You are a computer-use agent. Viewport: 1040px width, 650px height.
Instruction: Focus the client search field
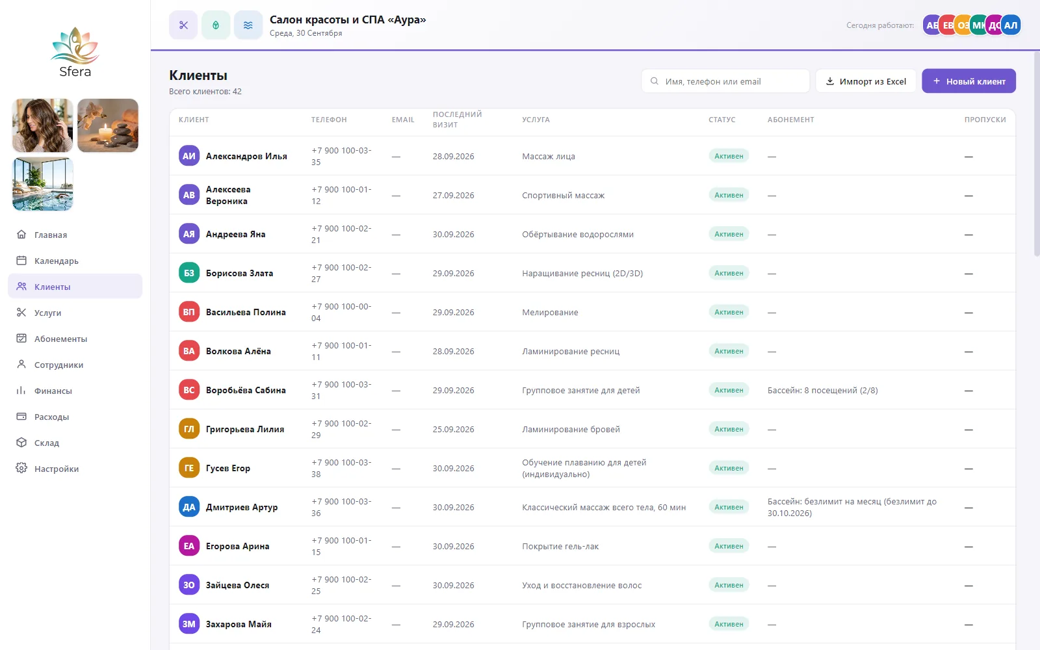point(725,81)
